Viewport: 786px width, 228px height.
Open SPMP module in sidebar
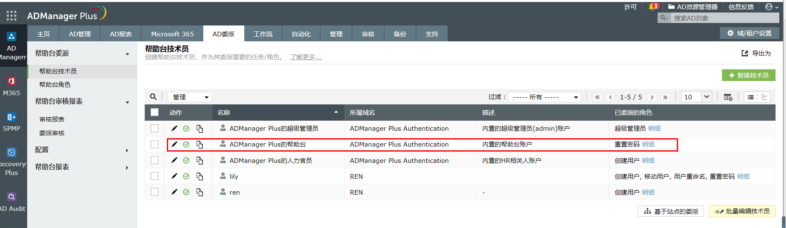click(12, 122)
